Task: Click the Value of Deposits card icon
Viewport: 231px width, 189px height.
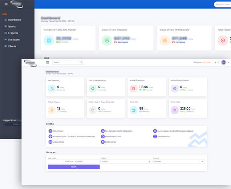Action: click(x=133, y=88)
